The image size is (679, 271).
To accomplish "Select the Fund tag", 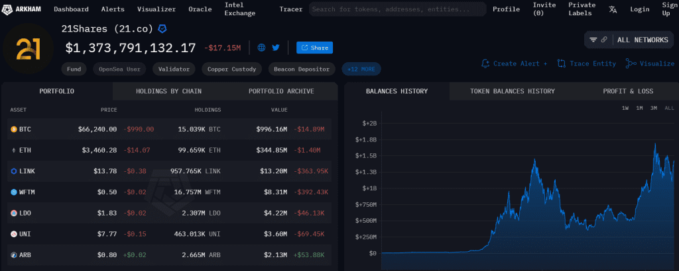I will click(74, 69).
